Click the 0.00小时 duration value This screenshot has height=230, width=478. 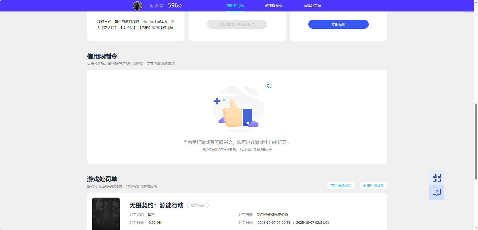[155, 223]
